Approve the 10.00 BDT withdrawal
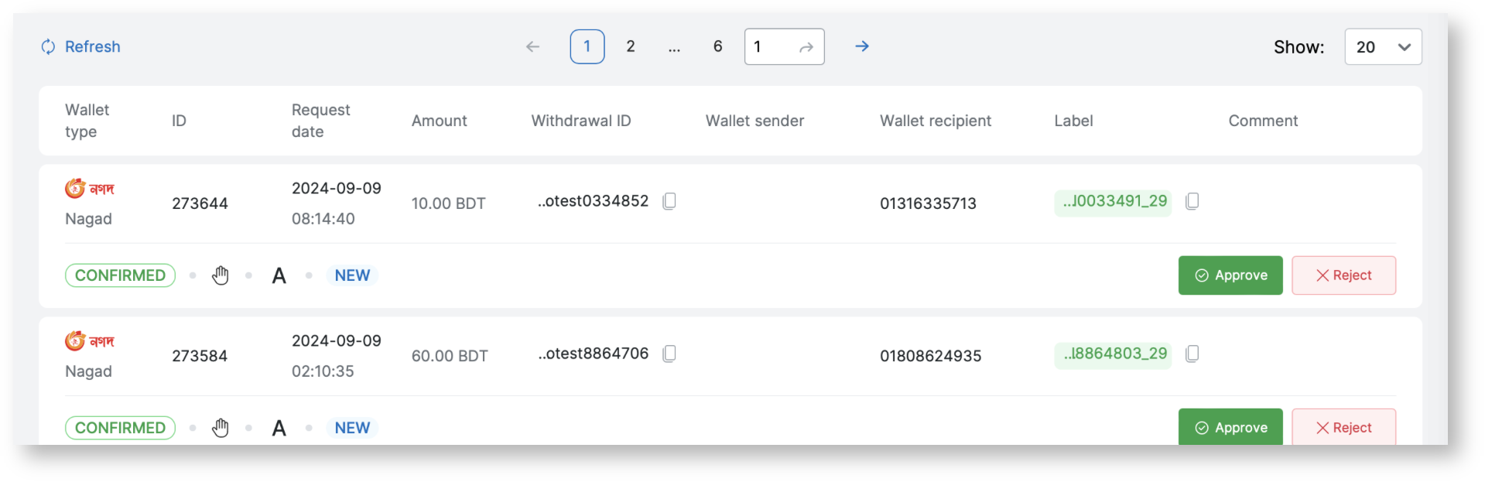Viewport: 1485px width, 482px height. 1230,275
